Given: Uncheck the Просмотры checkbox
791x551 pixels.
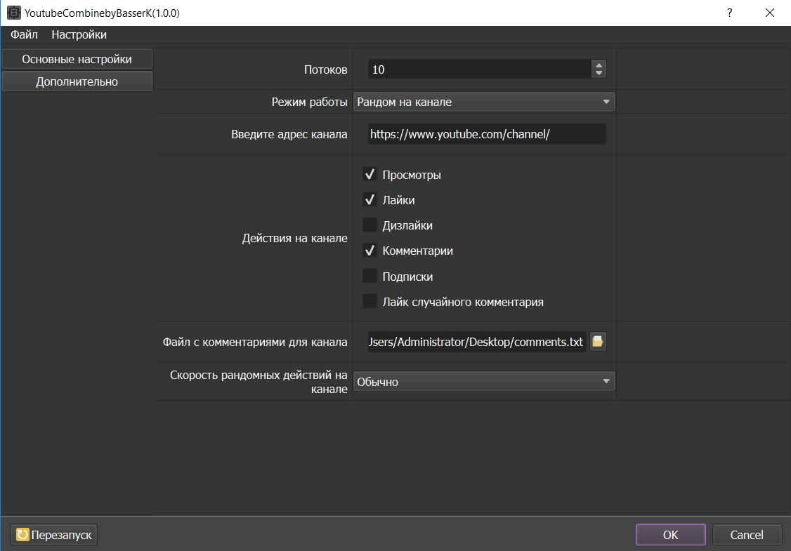Looking at the screenshot, I should (370, 174).
